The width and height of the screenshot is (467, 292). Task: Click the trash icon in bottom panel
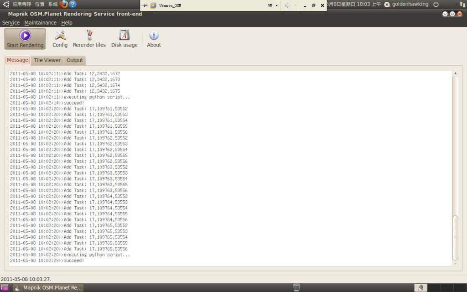click(x=296, y=287)
